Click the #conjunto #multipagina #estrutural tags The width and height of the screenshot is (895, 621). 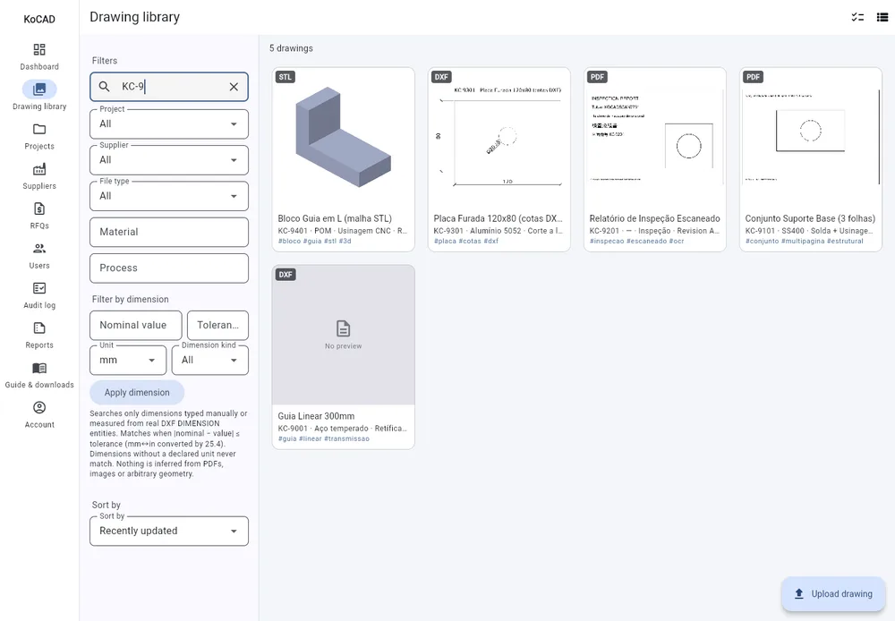pyautogui.click(x=805, y=242)
